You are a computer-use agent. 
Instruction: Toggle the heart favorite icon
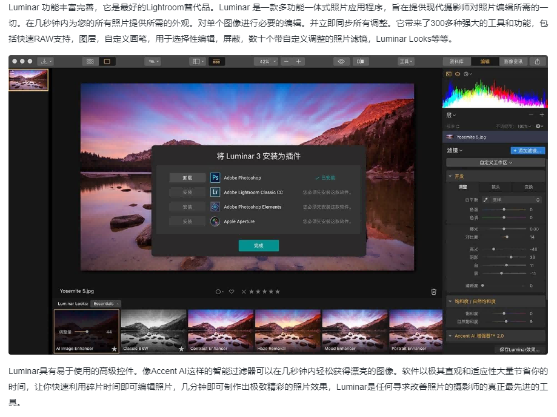(232, 292)
